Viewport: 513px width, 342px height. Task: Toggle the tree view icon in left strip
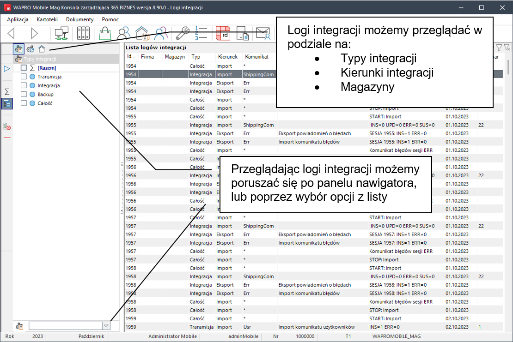pos(7,104)
